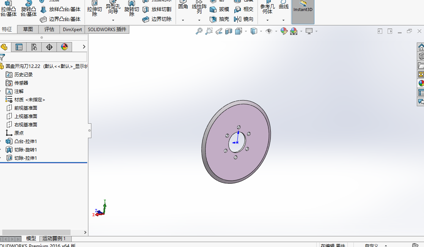Open the ConfigurationManager tab icon
This screenshot has width=424, height=247.
click(x=34, y=47)
